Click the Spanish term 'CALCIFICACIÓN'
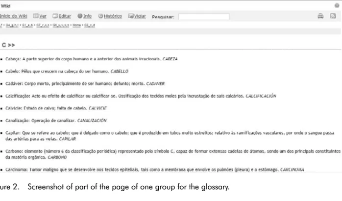Screen dimensions: 342x201 click(261, 96)
